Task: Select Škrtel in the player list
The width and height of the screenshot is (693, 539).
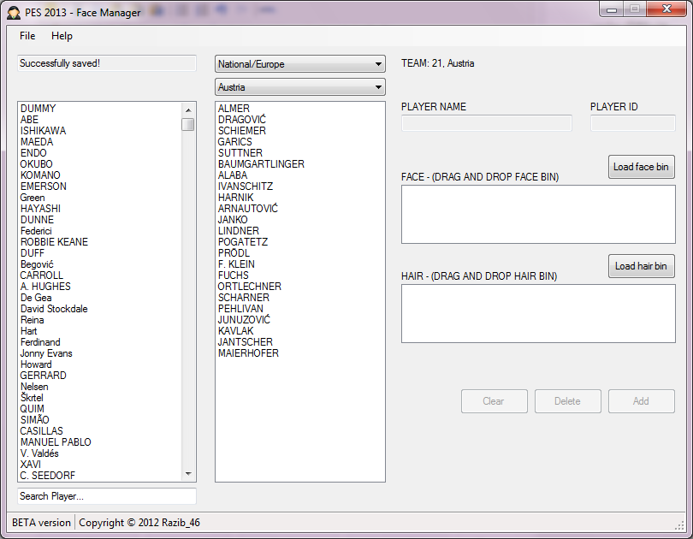Action: coord(100,398)
